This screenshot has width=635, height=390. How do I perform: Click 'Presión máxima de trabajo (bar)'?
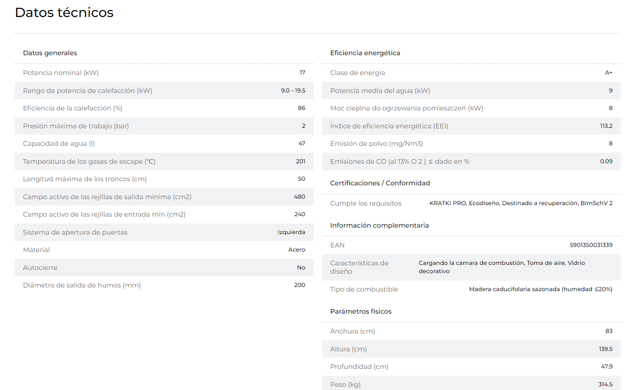click(76, 126)
